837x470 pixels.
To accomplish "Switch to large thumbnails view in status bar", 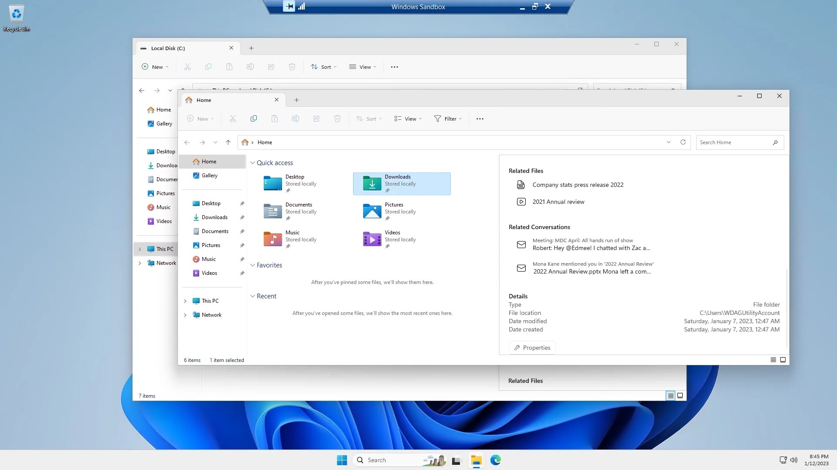I will pos(783,360).
